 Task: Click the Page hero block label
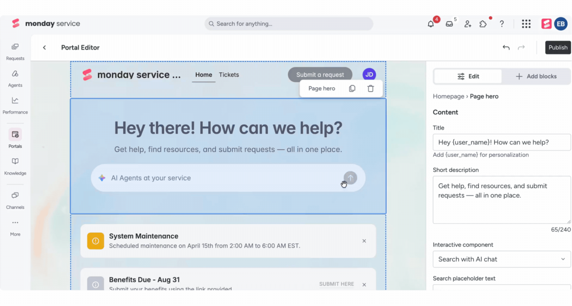click(322, 89)
